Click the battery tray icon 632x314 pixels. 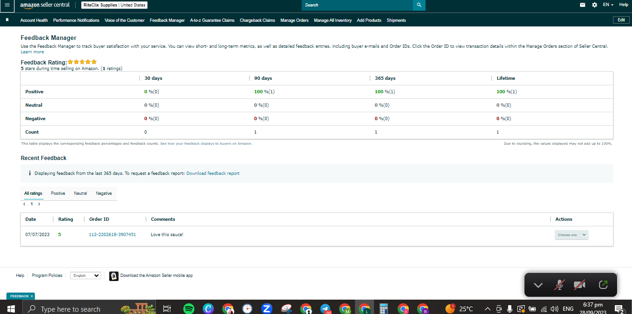[x=532, y=309]
